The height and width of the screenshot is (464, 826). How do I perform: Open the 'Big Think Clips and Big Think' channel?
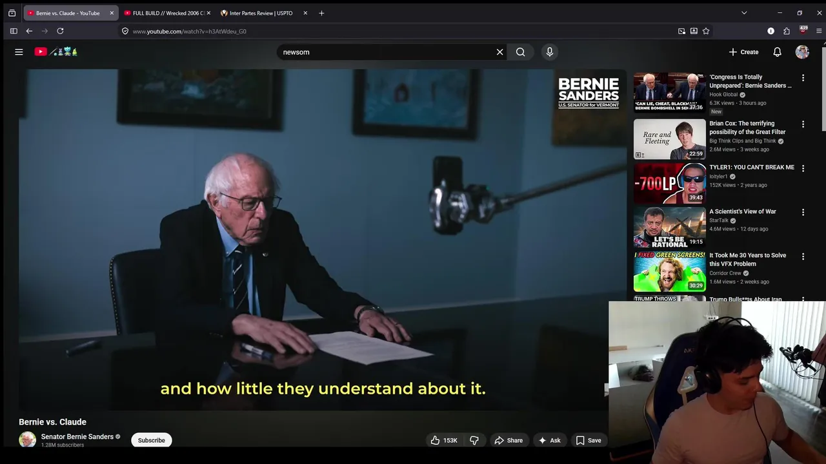(743, 141)
